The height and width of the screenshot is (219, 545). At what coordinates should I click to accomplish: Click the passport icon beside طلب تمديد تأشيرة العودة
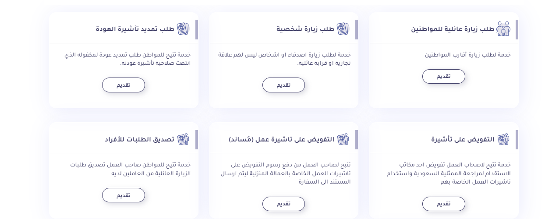tap(183, 29)
